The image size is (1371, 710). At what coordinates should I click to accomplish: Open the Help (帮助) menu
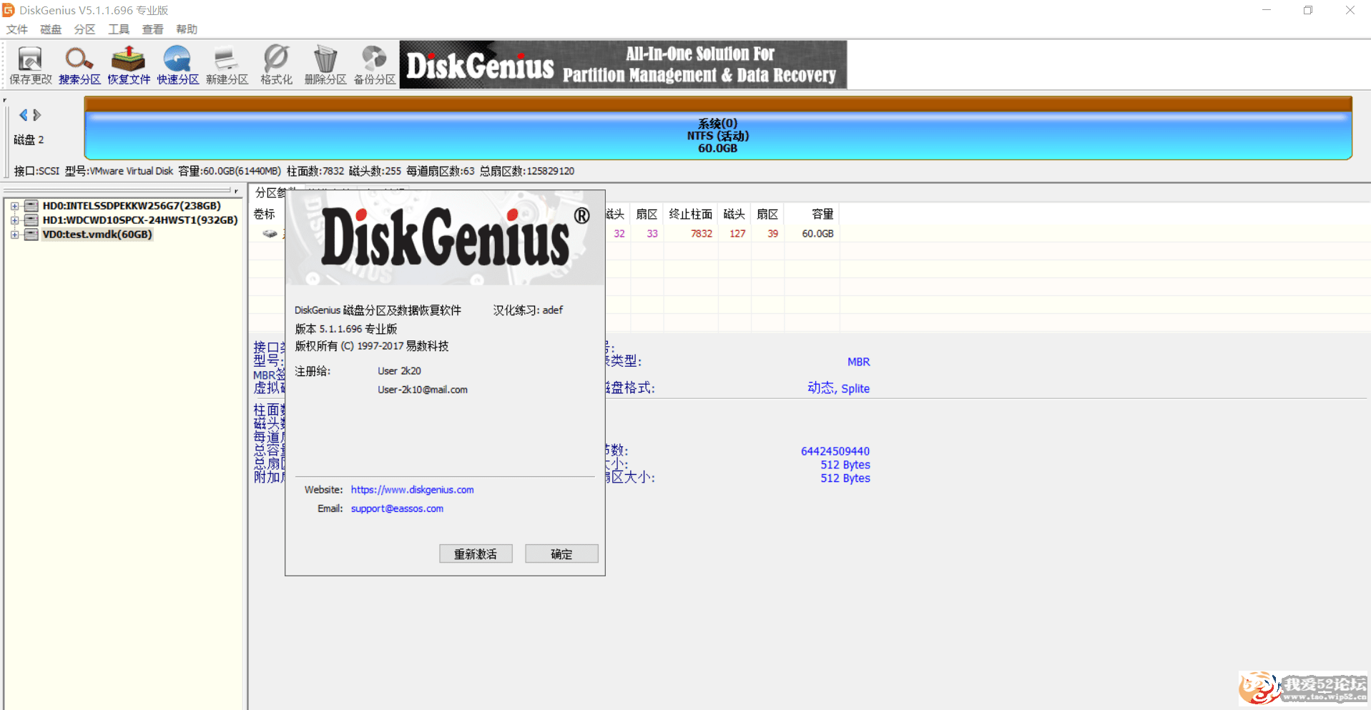click(x=187, y=29)
